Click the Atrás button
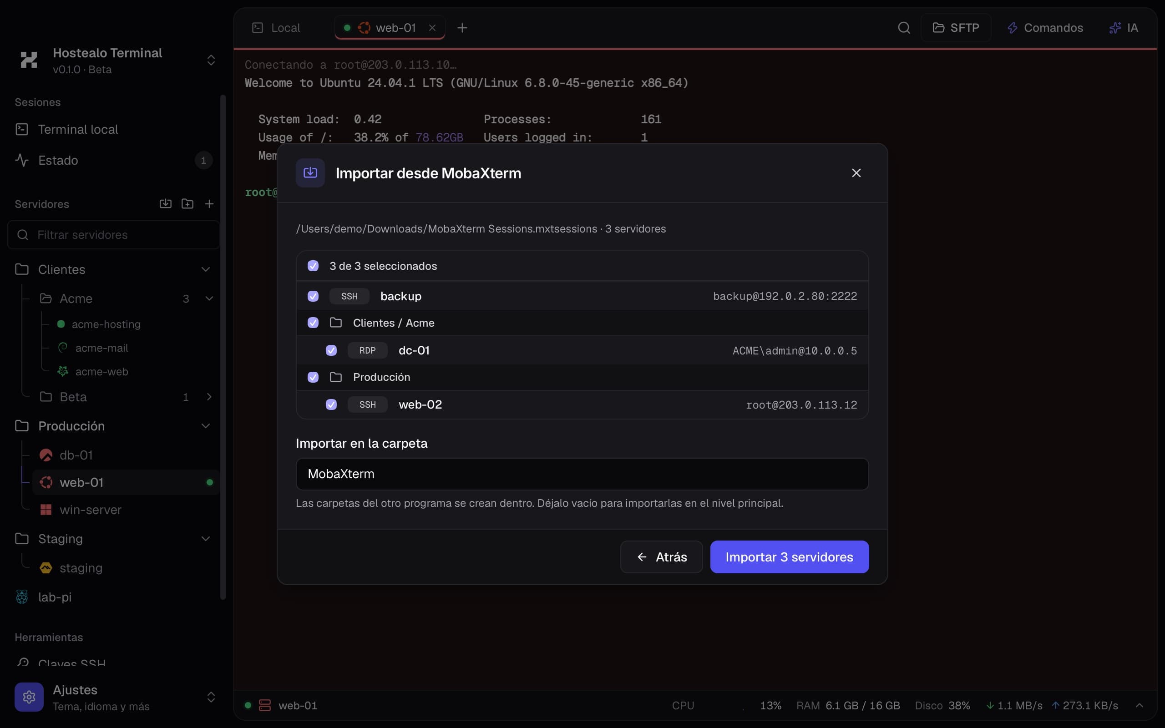 (661, 557)
